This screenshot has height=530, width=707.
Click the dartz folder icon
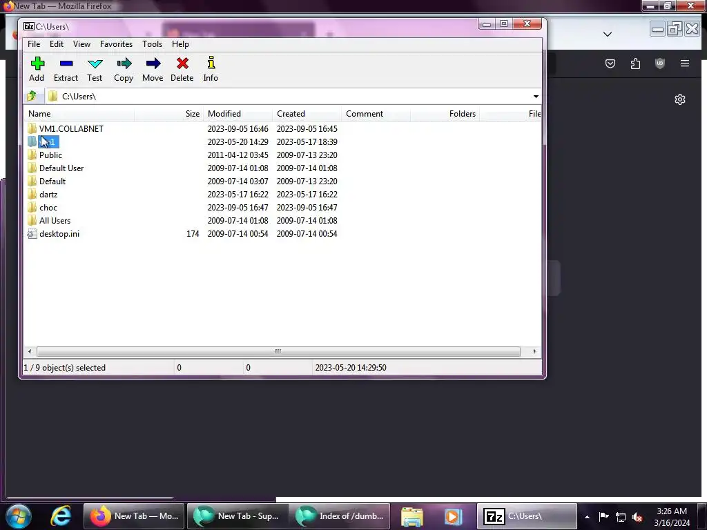[32, 194]
